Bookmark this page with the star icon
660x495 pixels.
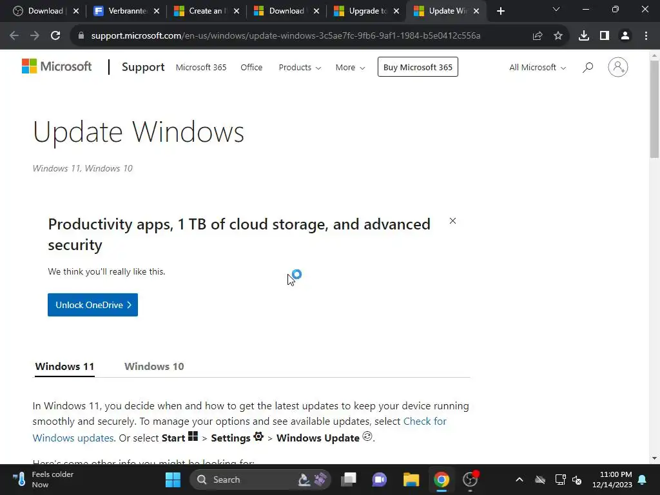coord(558,36)
